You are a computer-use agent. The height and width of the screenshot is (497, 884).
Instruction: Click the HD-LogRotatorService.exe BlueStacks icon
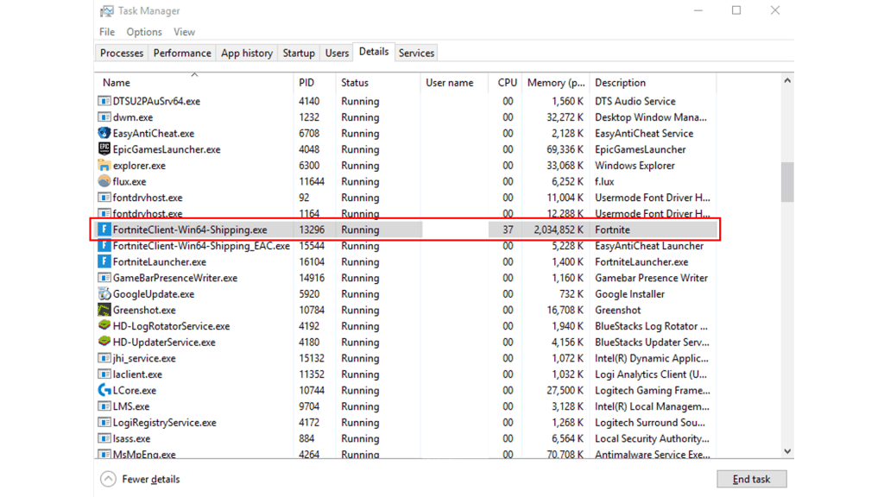coord(104,325)
